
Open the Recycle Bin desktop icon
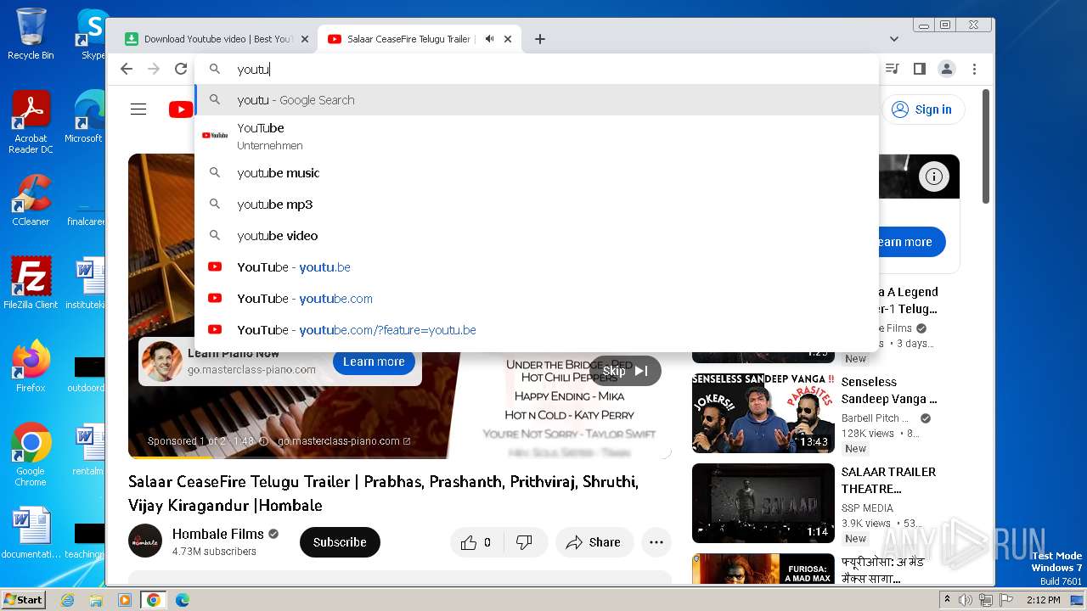click(31, 34)
